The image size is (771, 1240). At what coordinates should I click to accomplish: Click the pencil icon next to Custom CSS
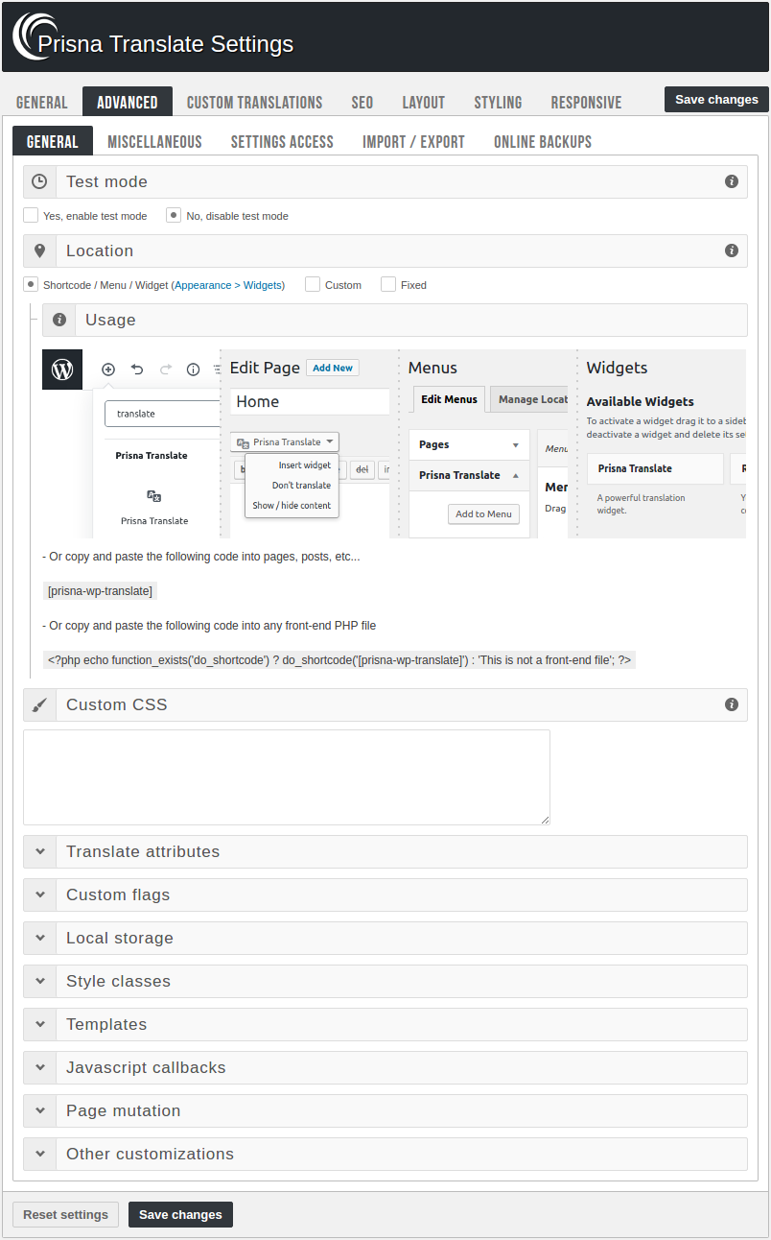[39, 704]
